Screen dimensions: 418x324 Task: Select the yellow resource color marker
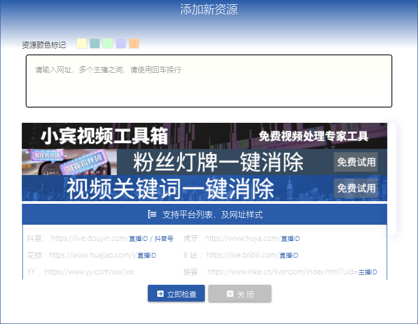[x=82, y=43]
